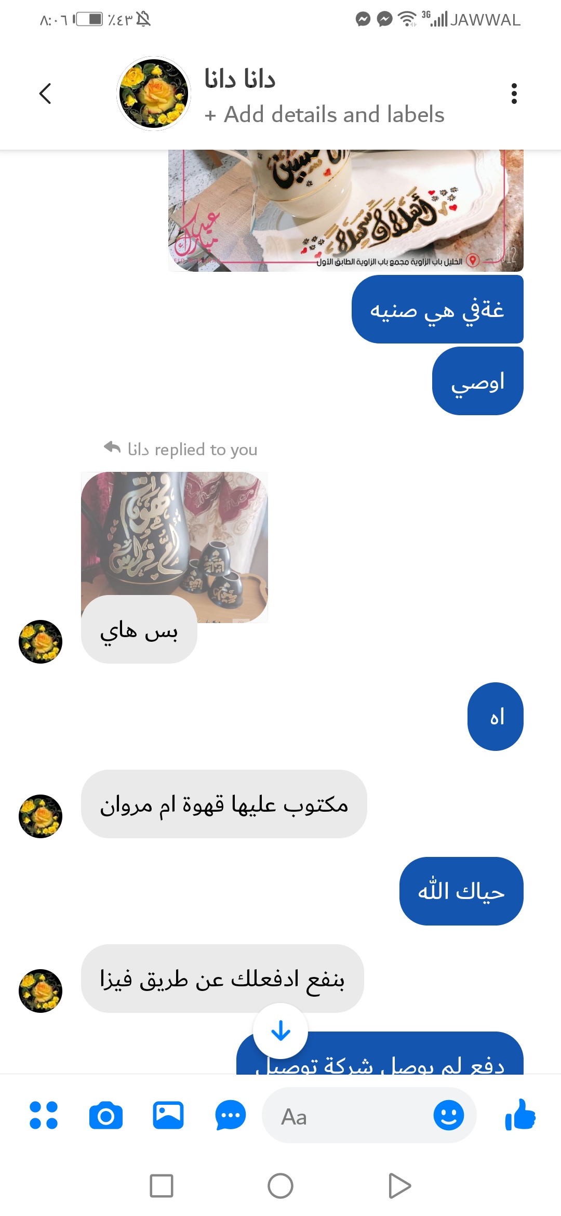Image resolution: width=561 pixels, height=1216 pixels.
Task: Launch the camera from the message bar
Action: [x=106, y=1115]
